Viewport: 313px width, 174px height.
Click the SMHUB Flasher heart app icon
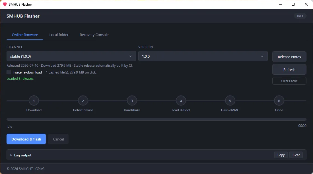[x=5, y=4]
